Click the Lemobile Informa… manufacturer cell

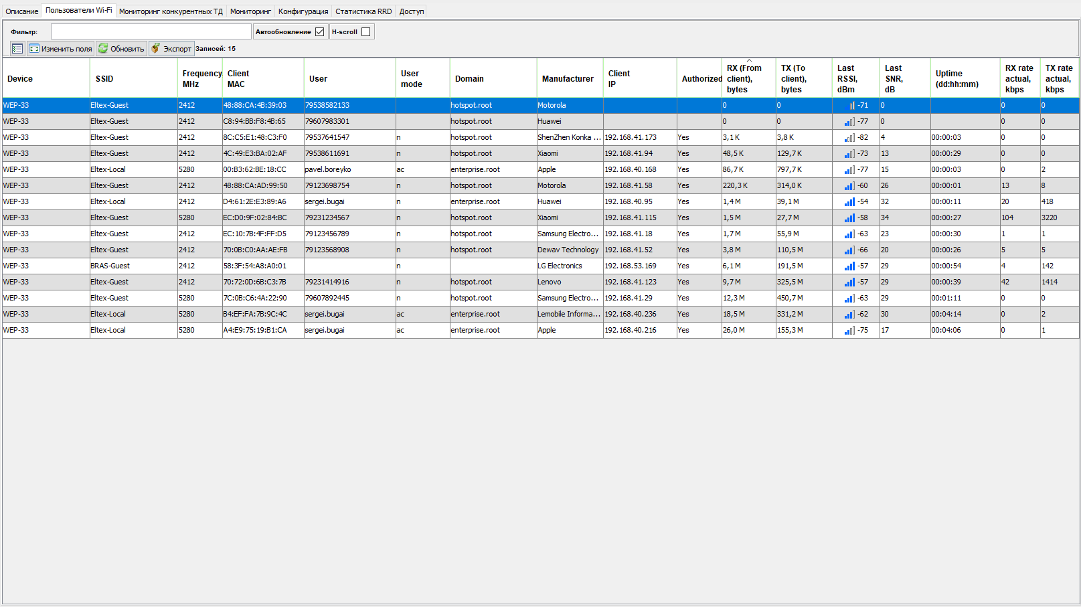570,315
